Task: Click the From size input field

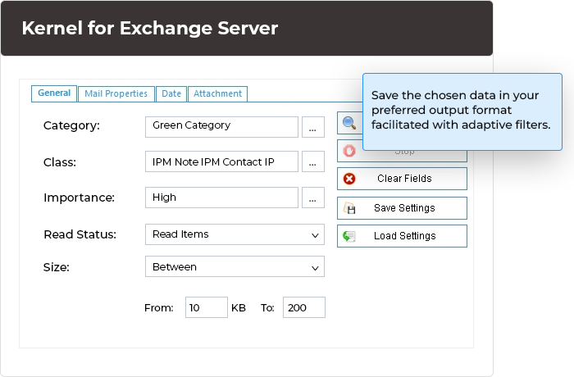Action: [x=207, y=307]
